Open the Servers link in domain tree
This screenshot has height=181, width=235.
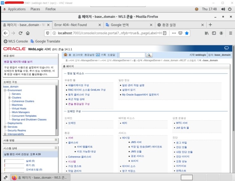tap(16, 94)
